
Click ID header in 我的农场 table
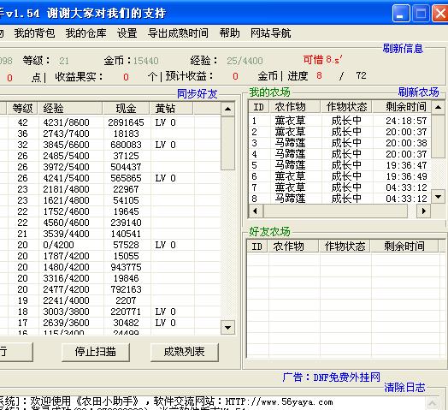pos(258,107)
